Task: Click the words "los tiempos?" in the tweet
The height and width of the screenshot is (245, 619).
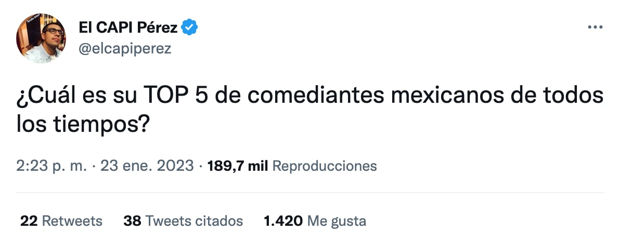Action: tap(80, 126)
